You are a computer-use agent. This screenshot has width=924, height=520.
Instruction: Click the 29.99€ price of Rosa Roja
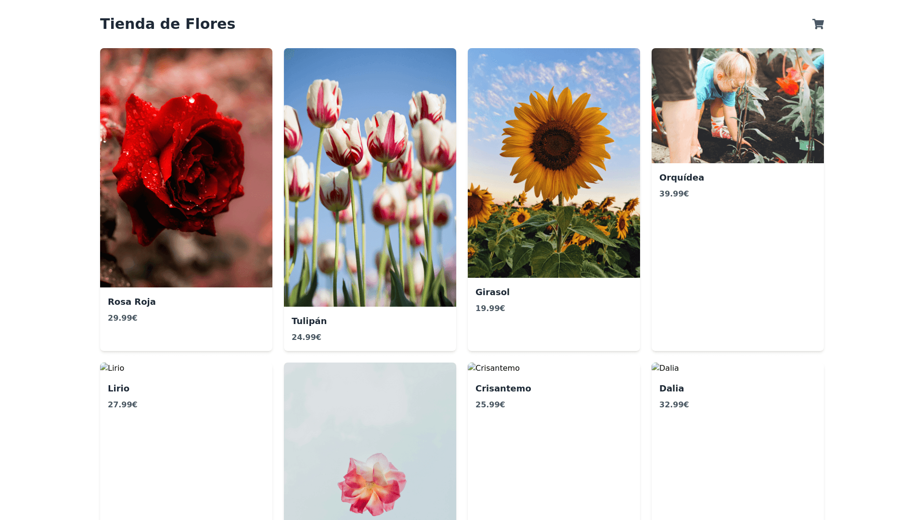[123, 318]
